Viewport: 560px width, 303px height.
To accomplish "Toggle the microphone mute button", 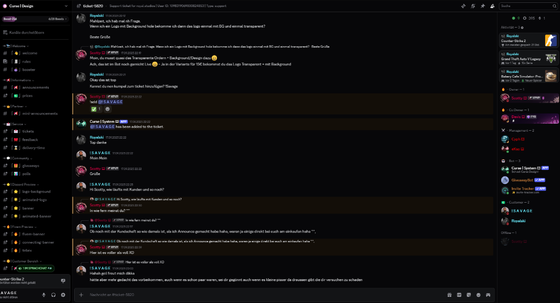I will tap(44, 295).
